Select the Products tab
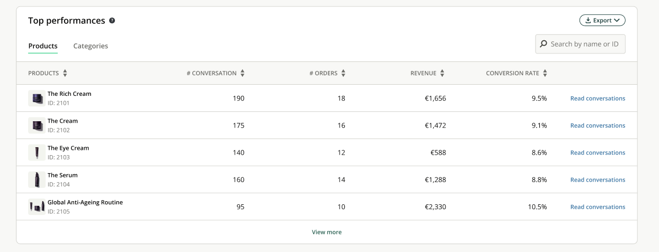Image resolution: width=659 pixels, height=252 pixels. (43, 46)
